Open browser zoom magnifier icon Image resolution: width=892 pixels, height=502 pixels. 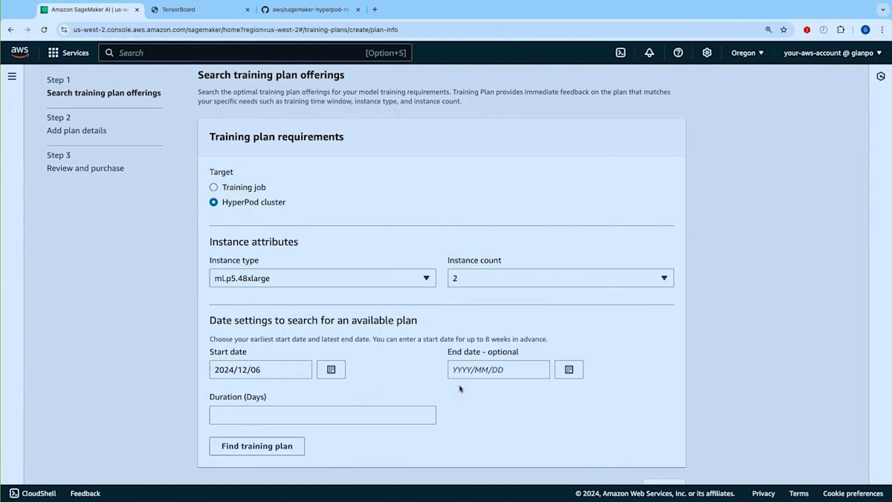coord(769,30)
